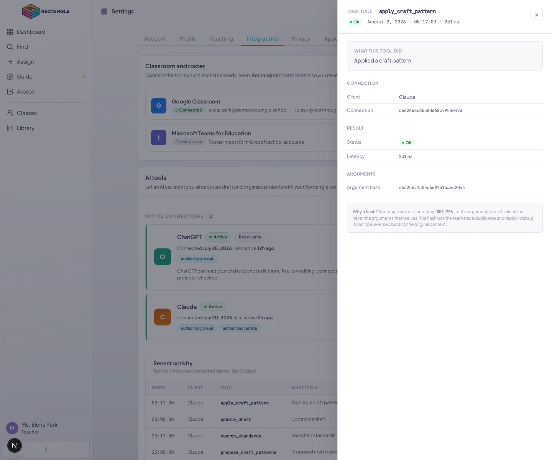Click the Microsoft Teams T icon
Screen dimensions: 552x460
point(159,138)
